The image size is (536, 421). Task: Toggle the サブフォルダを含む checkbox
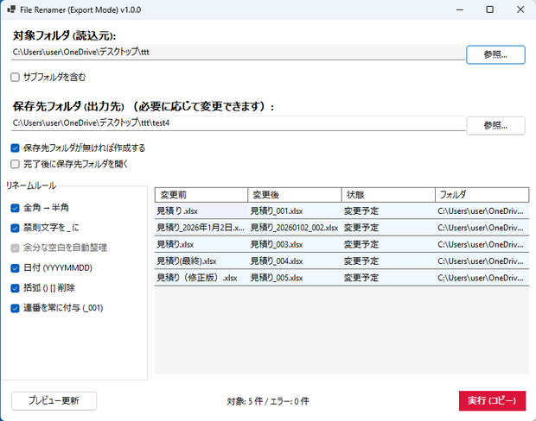(15, 77)
